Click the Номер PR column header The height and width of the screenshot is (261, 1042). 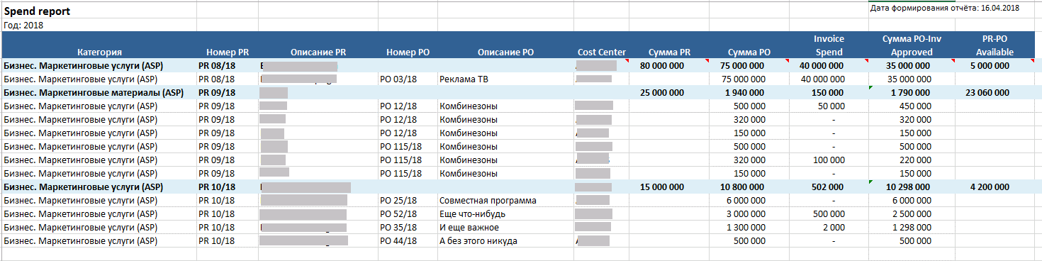[228, 52]
